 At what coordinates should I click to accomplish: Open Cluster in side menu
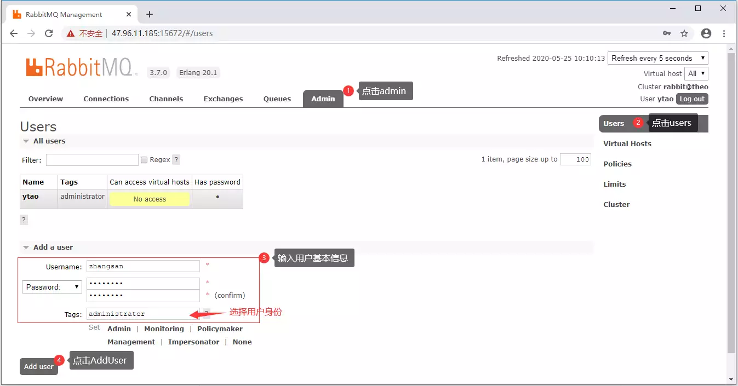616,204
